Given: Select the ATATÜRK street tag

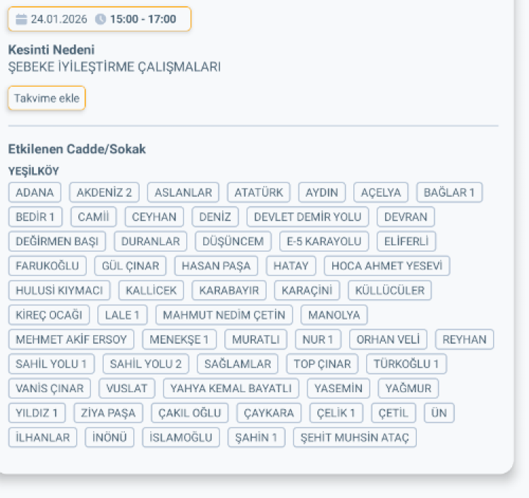Looking at the screenshot, I should (258, 193).
